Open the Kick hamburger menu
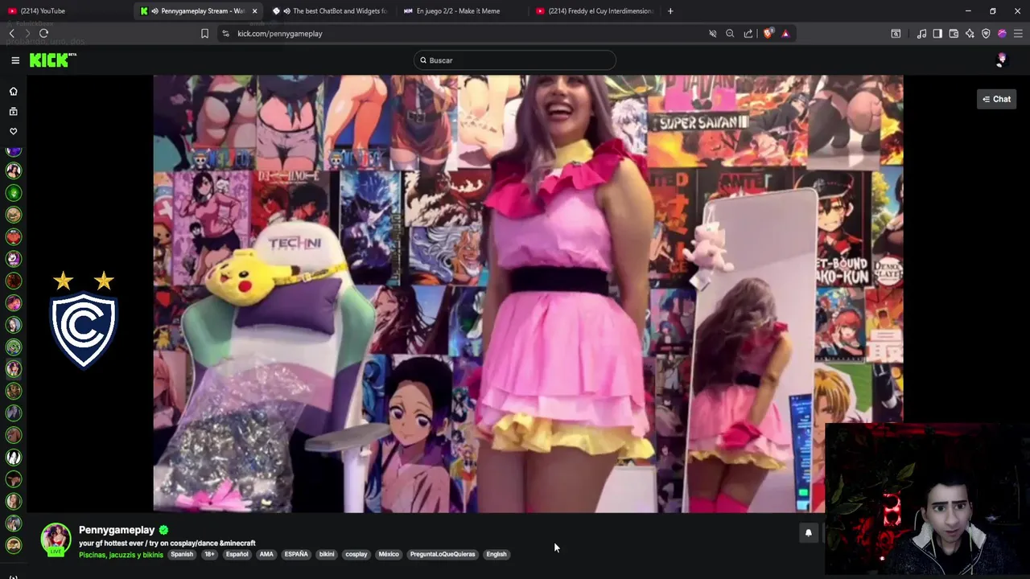The width and height of the screenshot is (1030, 579). [x=14, y=60]
